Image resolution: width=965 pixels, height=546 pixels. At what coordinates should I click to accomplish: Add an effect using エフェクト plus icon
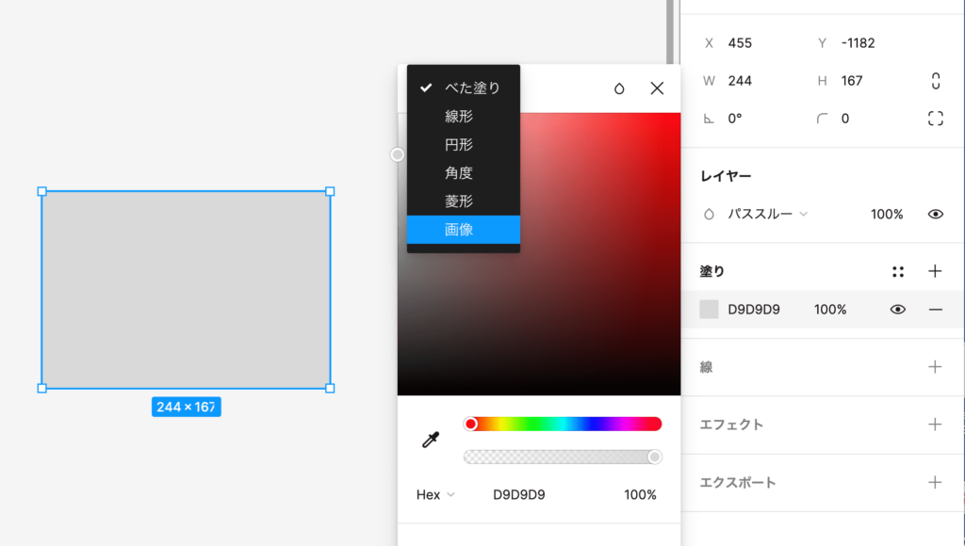pyautogui.click(x=935, y=425)
